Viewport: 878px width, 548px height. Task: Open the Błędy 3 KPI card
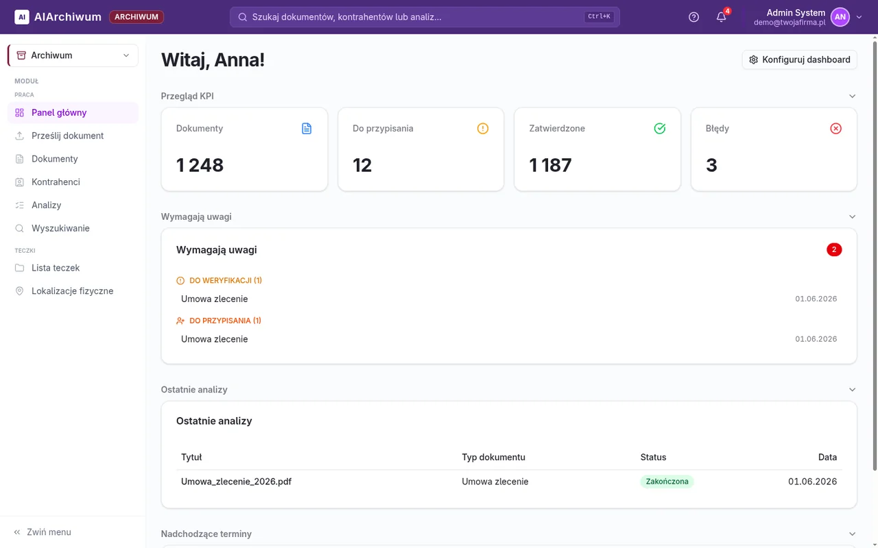tap(774, 149)
